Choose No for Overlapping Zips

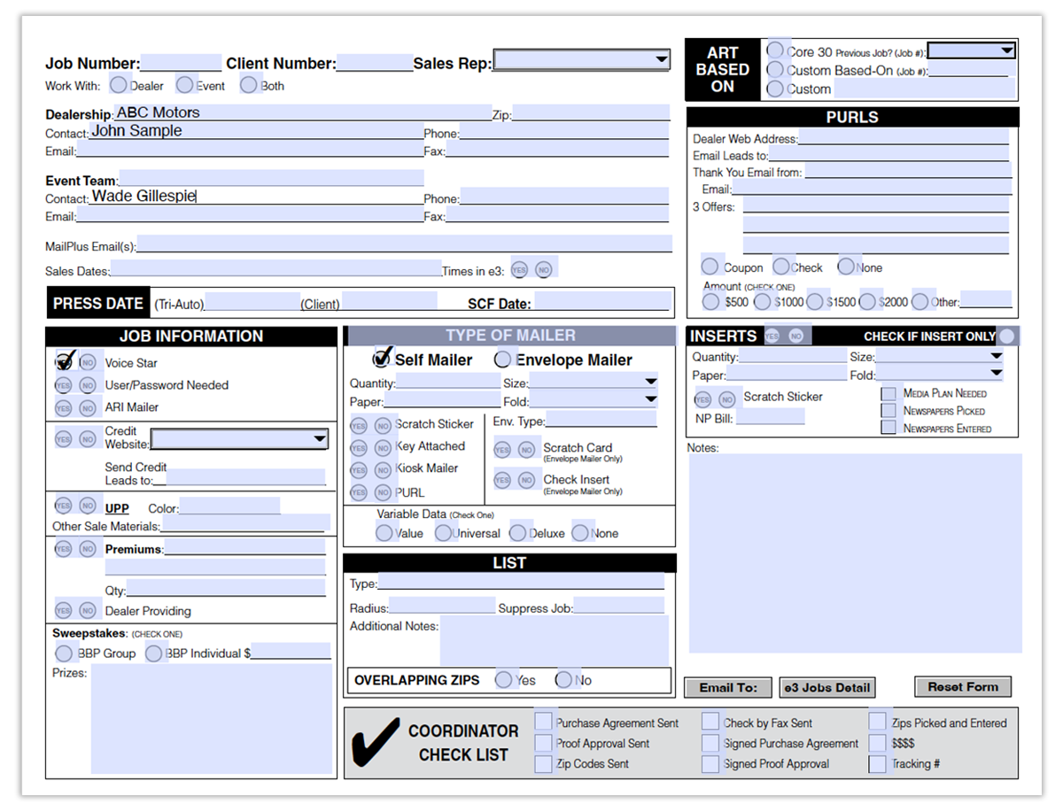tap(563, 680)
